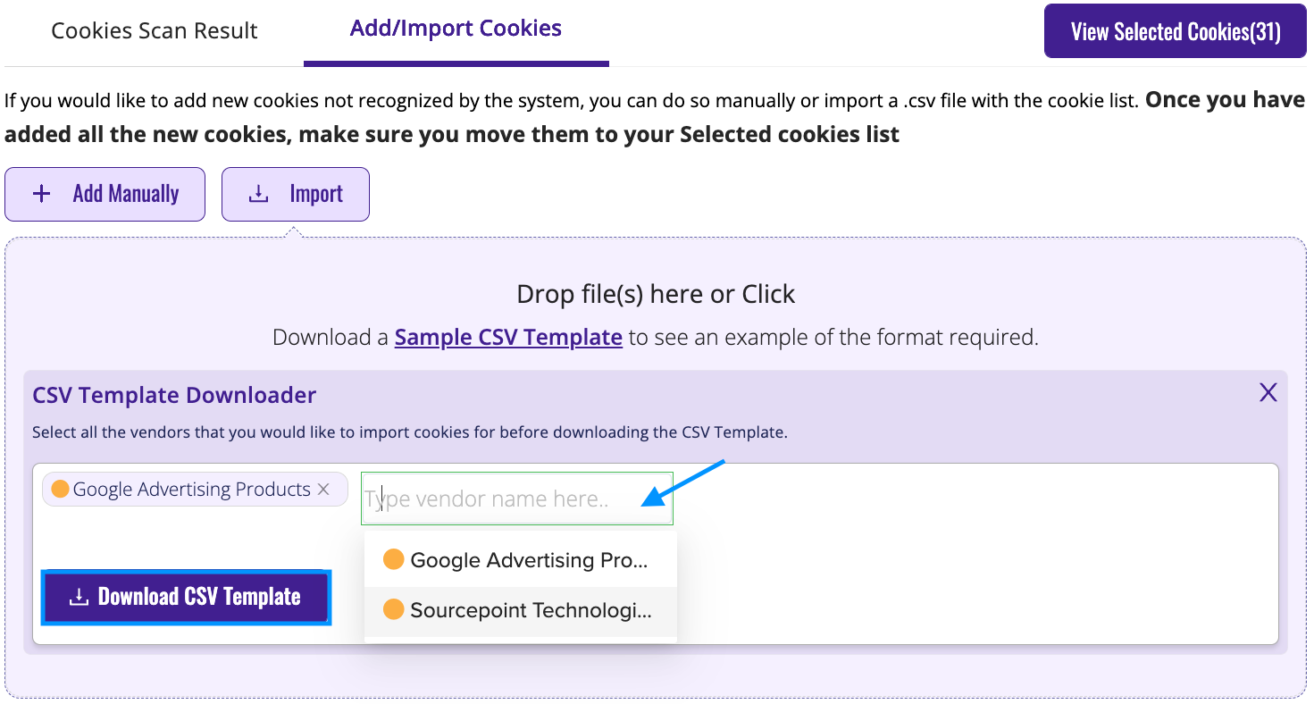Viewport: 1314px width, 704px height.
Task: Click the orange dot beside Google Advertising dropdown option
Action: 393,560
